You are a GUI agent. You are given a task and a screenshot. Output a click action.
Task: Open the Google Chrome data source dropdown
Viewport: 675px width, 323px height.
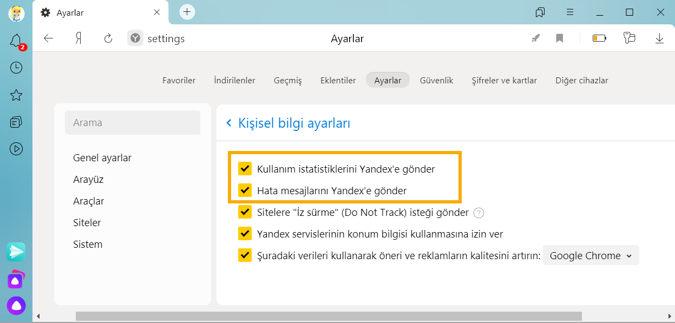coord(591,256)
